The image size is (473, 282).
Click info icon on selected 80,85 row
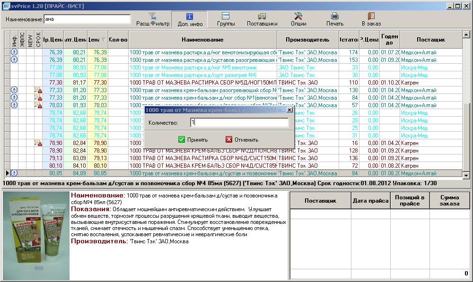click(x=14, y=173)
